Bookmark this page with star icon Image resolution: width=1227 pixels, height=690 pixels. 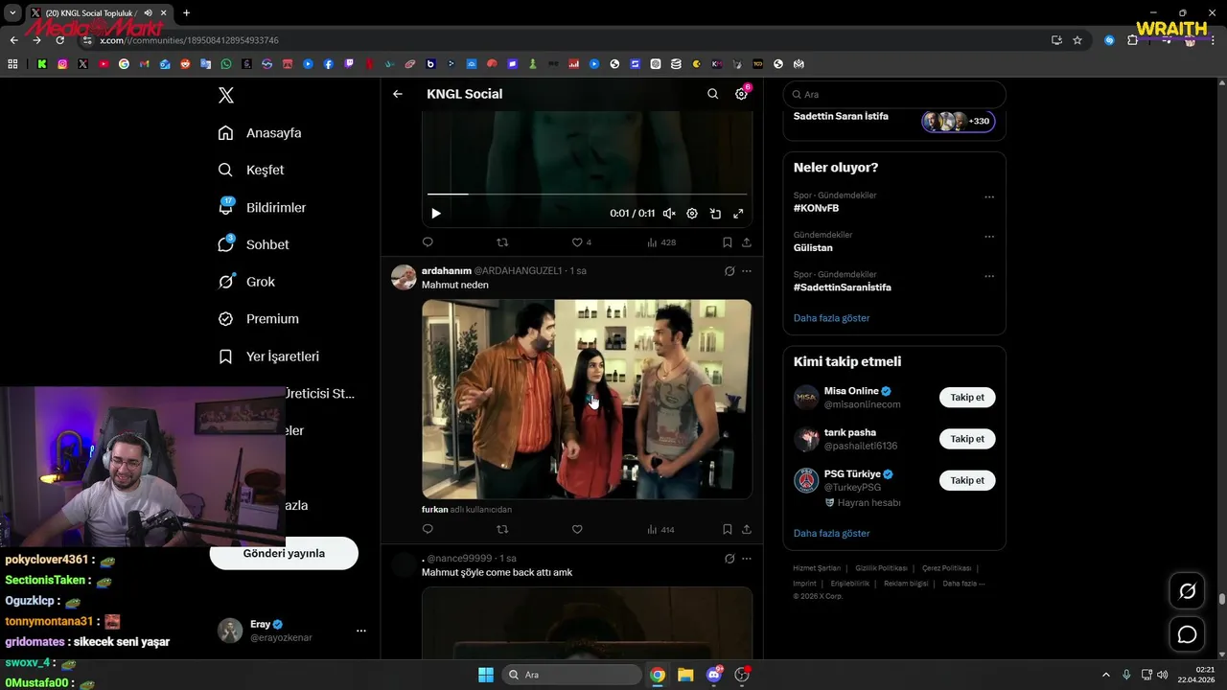[x=1077, y=40]
